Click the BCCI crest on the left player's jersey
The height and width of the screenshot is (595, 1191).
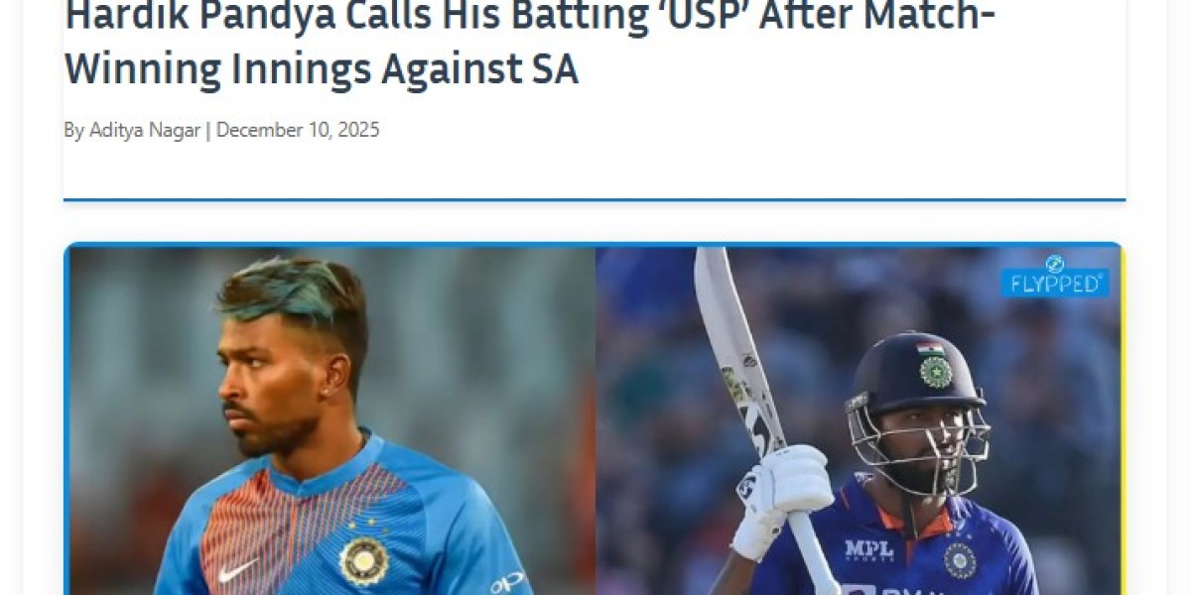click(362, 560)
